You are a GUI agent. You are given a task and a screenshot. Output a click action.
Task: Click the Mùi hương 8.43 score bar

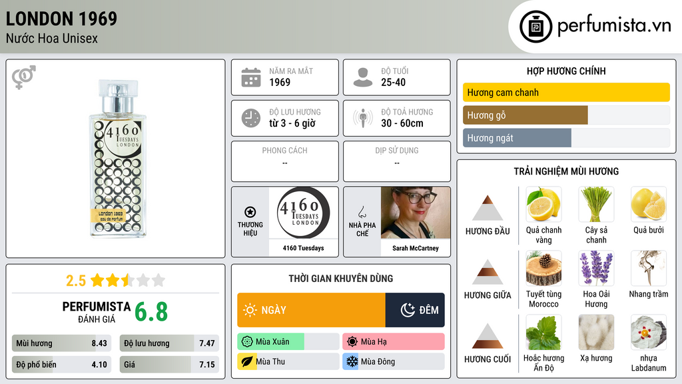pos(62,343)
